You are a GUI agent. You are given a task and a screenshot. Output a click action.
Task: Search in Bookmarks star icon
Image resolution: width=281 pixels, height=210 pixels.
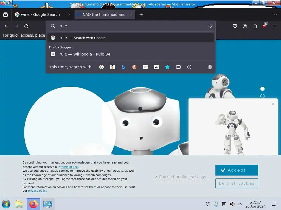coord(167,67)
